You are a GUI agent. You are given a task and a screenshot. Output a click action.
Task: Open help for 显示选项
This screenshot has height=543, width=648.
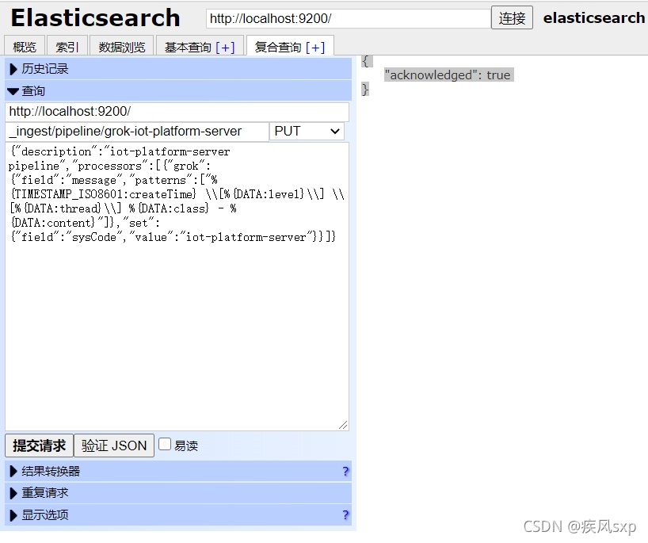(345, 515)
